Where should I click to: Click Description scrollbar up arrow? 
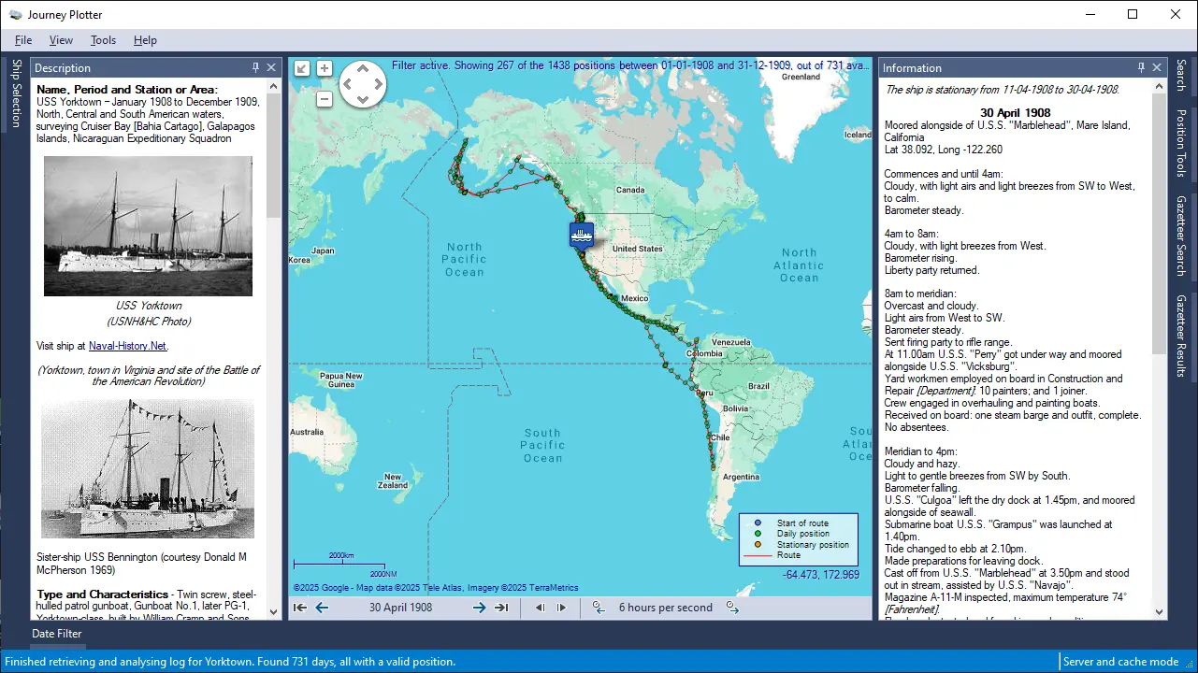tap(274, 85)
